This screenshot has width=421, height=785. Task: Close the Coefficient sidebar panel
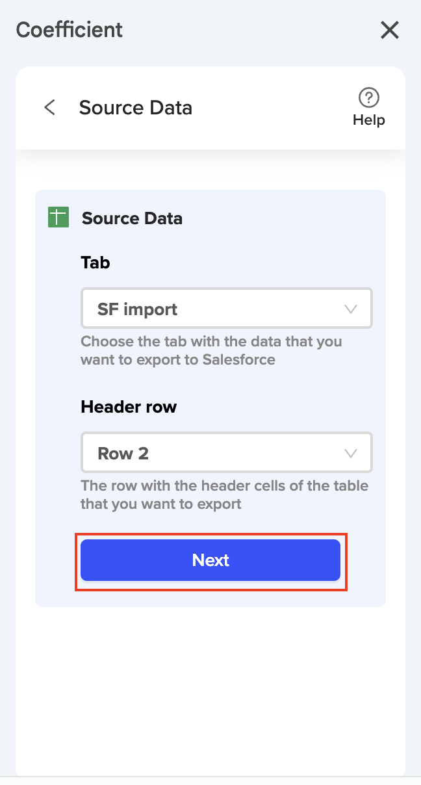click(389, 30)
